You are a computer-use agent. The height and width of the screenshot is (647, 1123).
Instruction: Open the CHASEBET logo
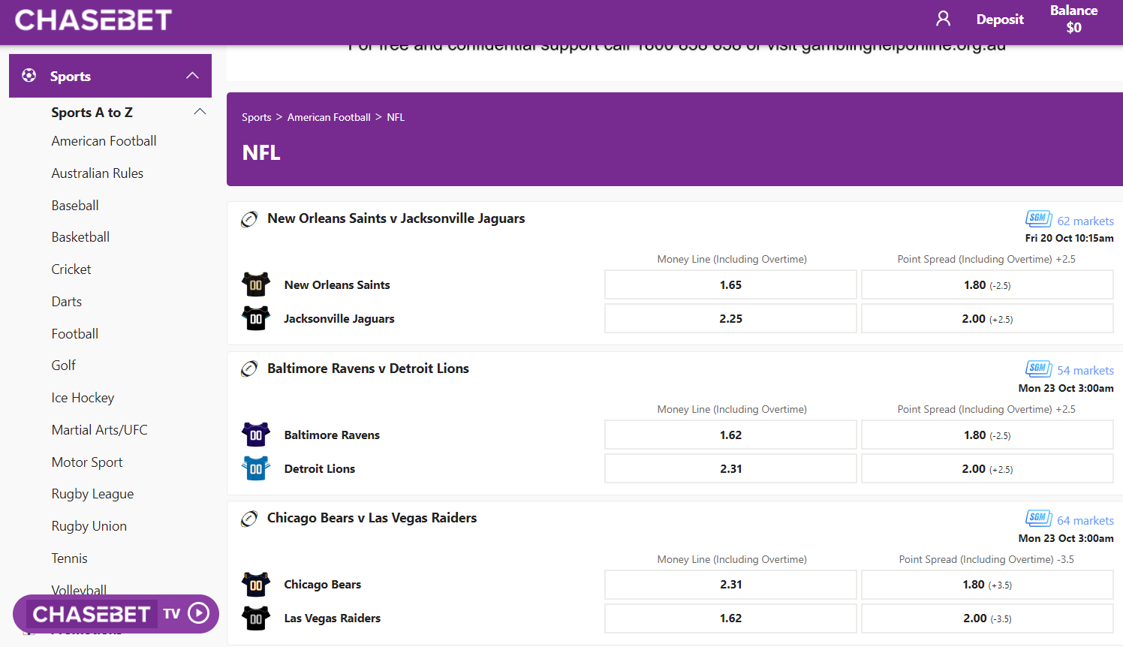tap(92, 20)
